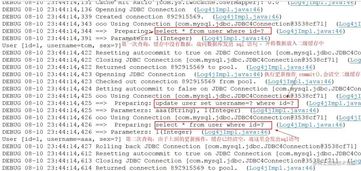Click Log4jImpl.java:46 link after second select statement
The image size is (361, 171).
[x=311, y=125]
